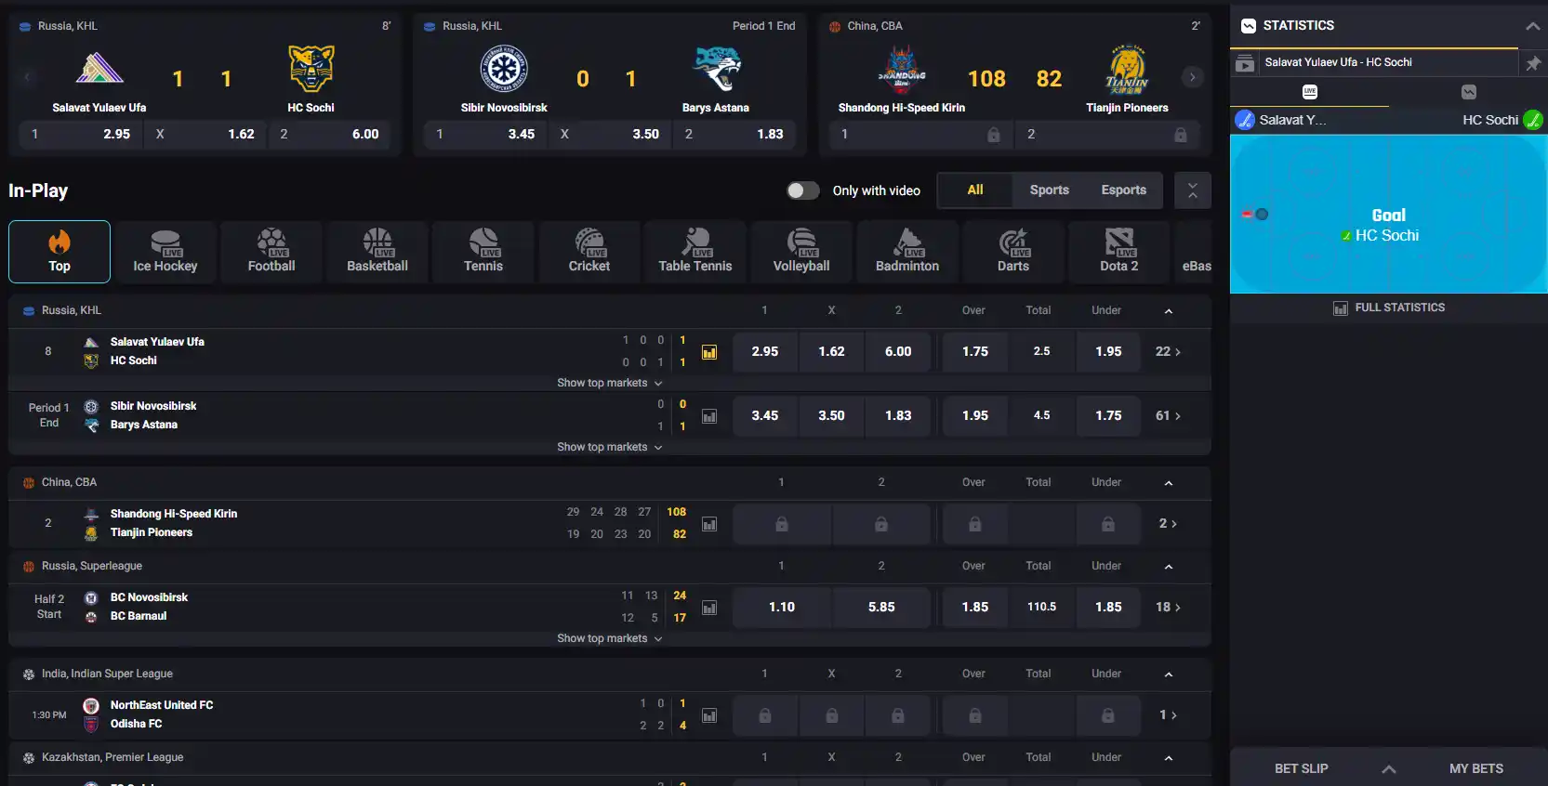The height and width of the screenshot is (786, 1548).
Task: Open the Ice Hockey live category
Action: pyautogui.click(x=165, y=252)
